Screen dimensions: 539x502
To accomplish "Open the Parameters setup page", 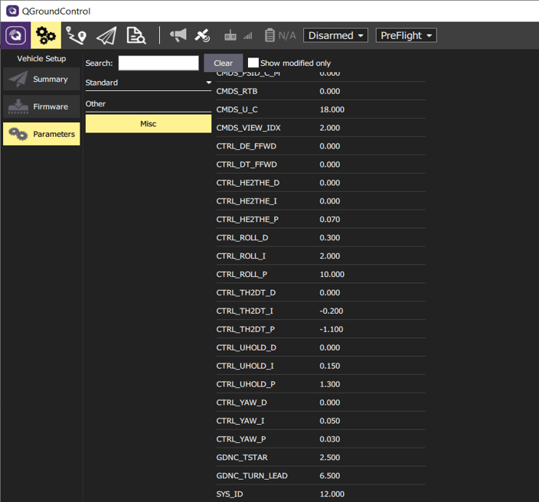I will point(41,134).
